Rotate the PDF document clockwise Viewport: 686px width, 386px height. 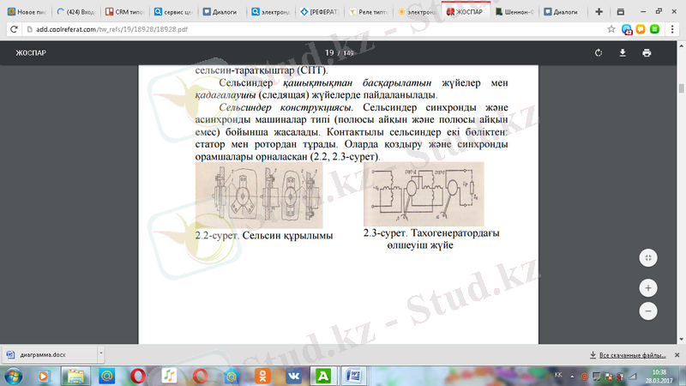599,53
